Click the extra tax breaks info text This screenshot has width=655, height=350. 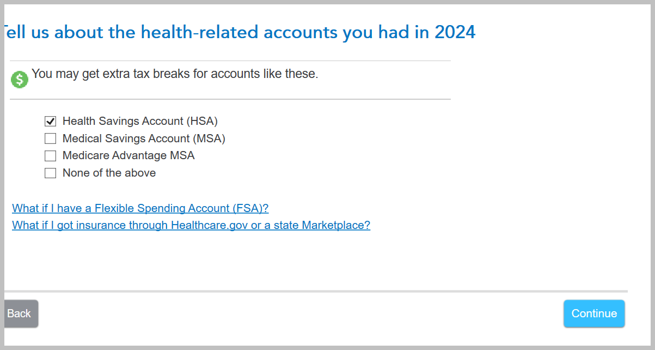(175, 74)
